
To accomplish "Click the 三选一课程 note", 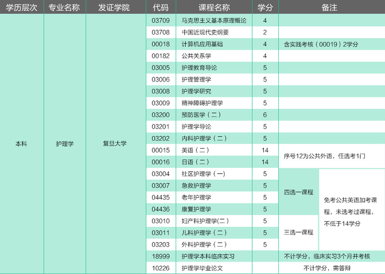I will [299, 232].
